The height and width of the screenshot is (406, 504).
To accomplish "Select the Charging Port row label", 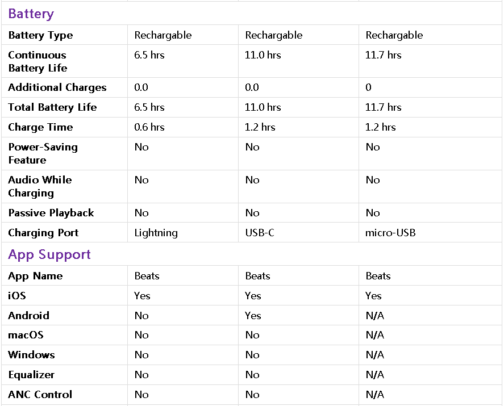I will (43, 233).
